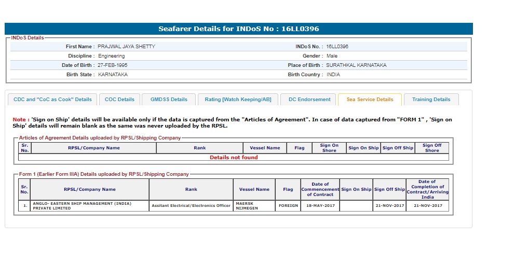
Task: Click the date of birth 27-FEB-1995
Action: [x=113, y=65]
